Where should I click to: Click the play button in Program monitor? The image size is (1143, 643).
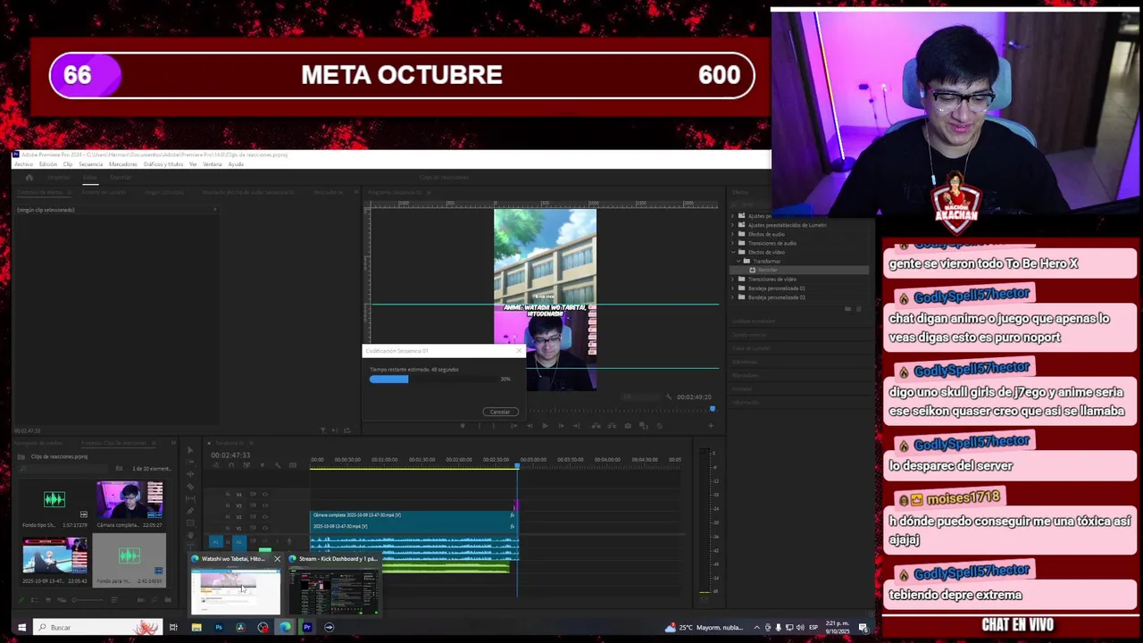click(545, 425)
